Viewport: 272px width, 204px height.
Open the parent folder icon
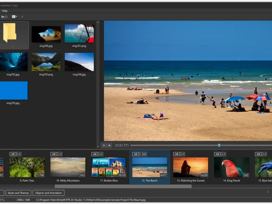tap(10, 32)
